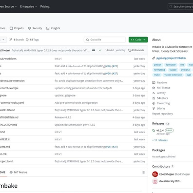Image resolution: width=193 pixels, height=193 pixels.
Task: Click the tag icon beside 15 Tags
Action: click(x=27, y=39)
